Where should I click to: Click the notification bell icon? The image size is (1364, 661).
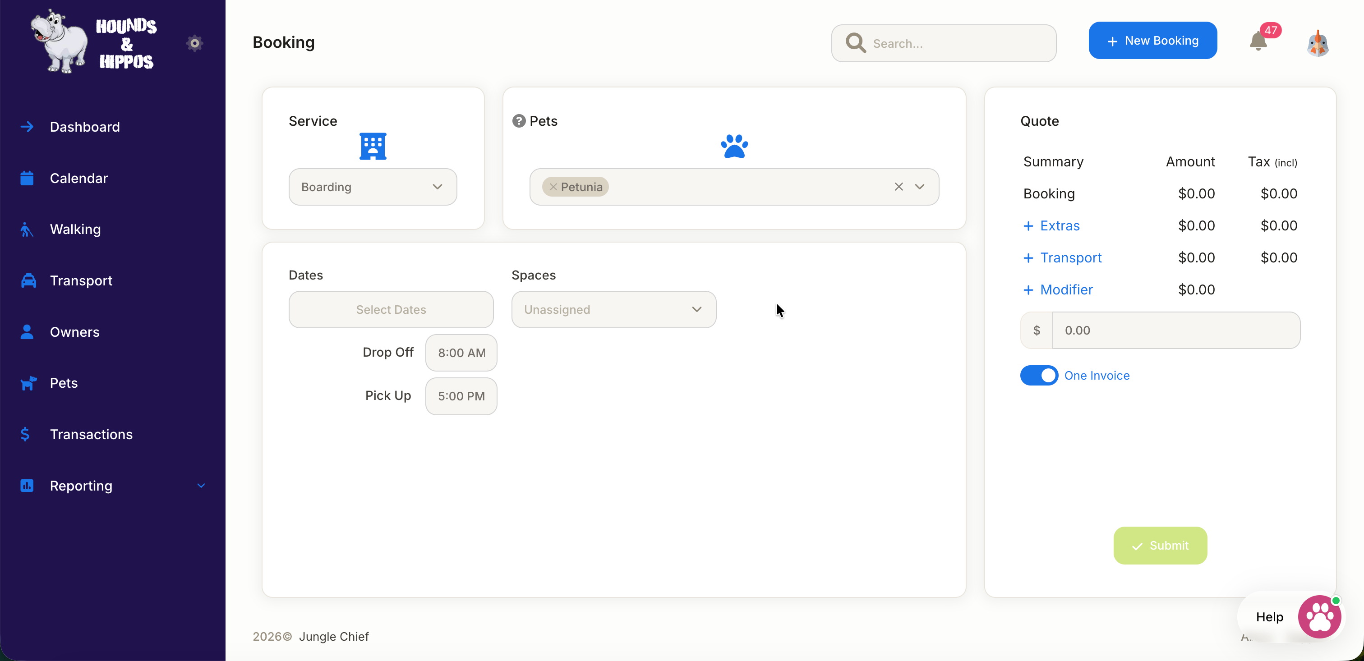click(x=1258, y=42)
